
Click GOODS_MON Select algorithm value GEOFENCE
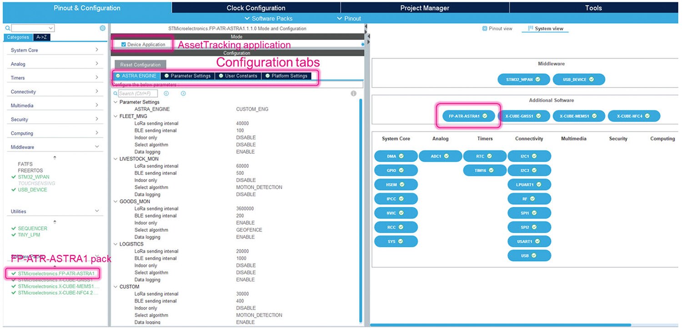coord(249,230)
